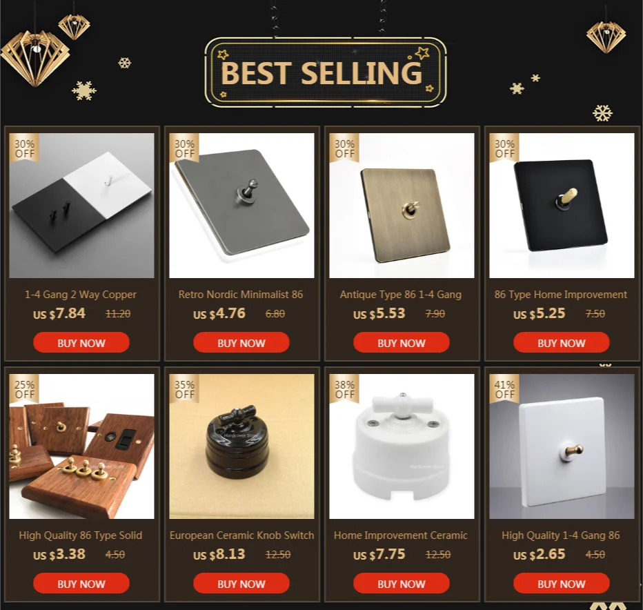Open the black panel gold toggle switch image

tap(562, 206)
